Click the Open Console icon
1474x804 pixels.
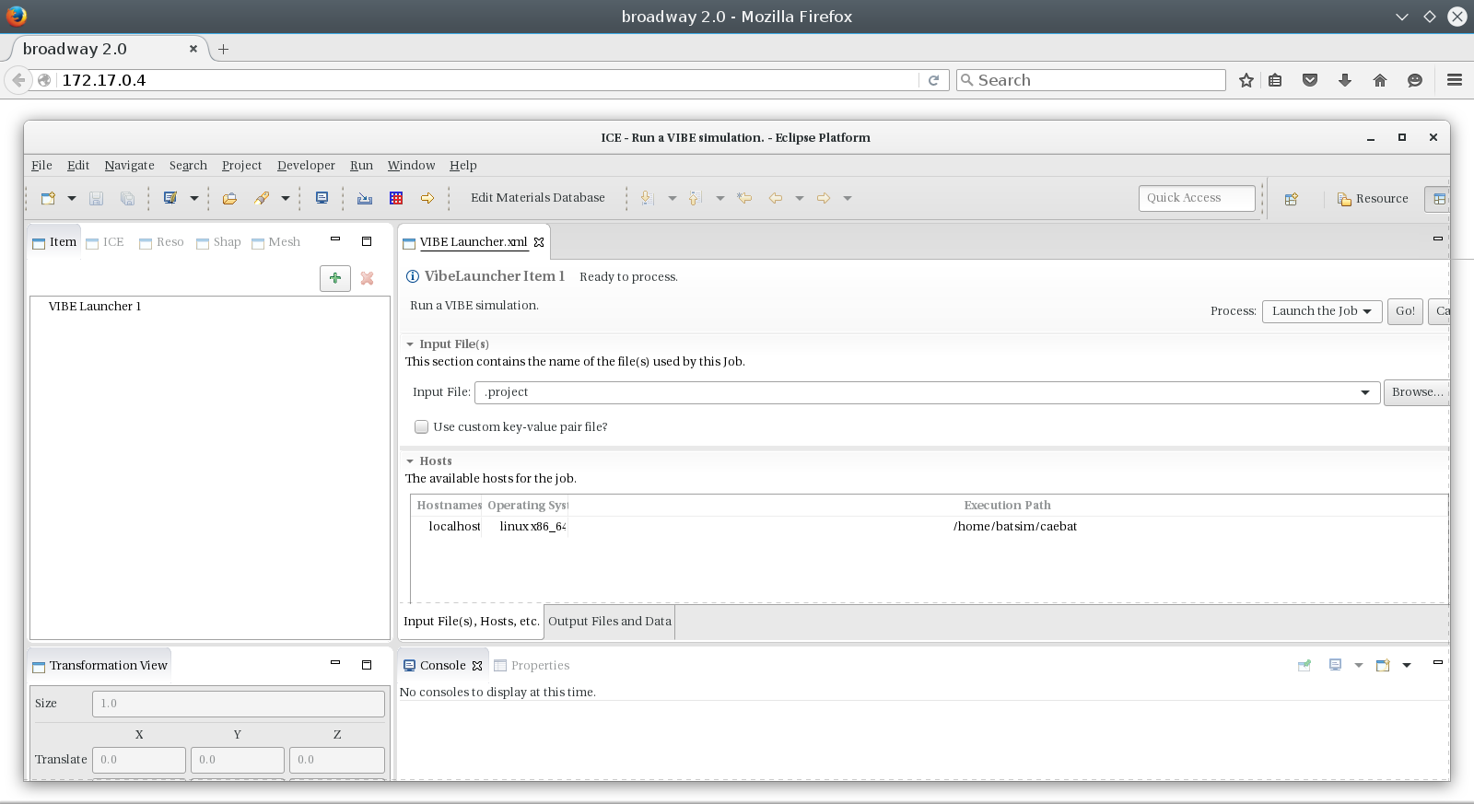point(1383,666)
